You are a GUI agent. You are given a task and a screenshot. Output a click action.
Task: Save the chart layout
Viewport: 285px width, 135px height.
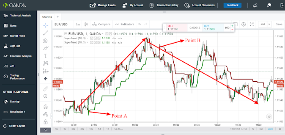(279, 24)
